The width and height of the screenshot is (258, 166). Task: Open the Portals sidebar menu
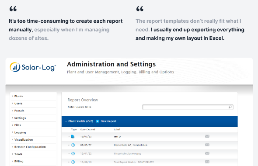(34, 111)
